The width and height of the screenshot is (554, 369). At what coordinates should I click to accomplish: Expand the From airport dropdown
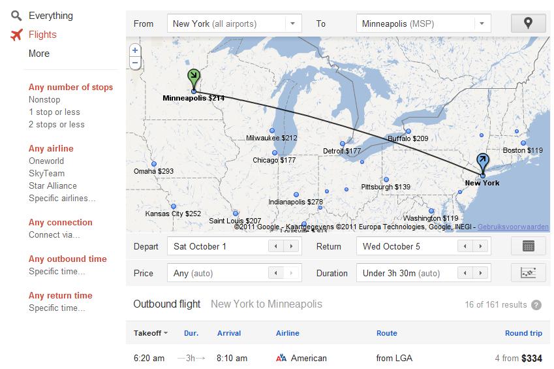(x=293, y=24)
